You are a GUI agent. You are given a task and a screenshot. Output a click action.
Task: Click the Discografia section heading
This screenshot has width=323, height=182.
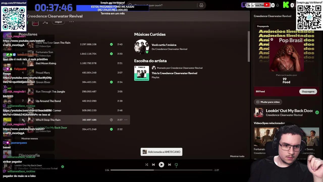[x=29, y=155]
